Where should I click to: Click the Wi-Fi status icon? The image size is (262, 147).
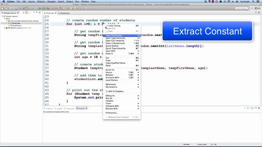coord(229,2)
